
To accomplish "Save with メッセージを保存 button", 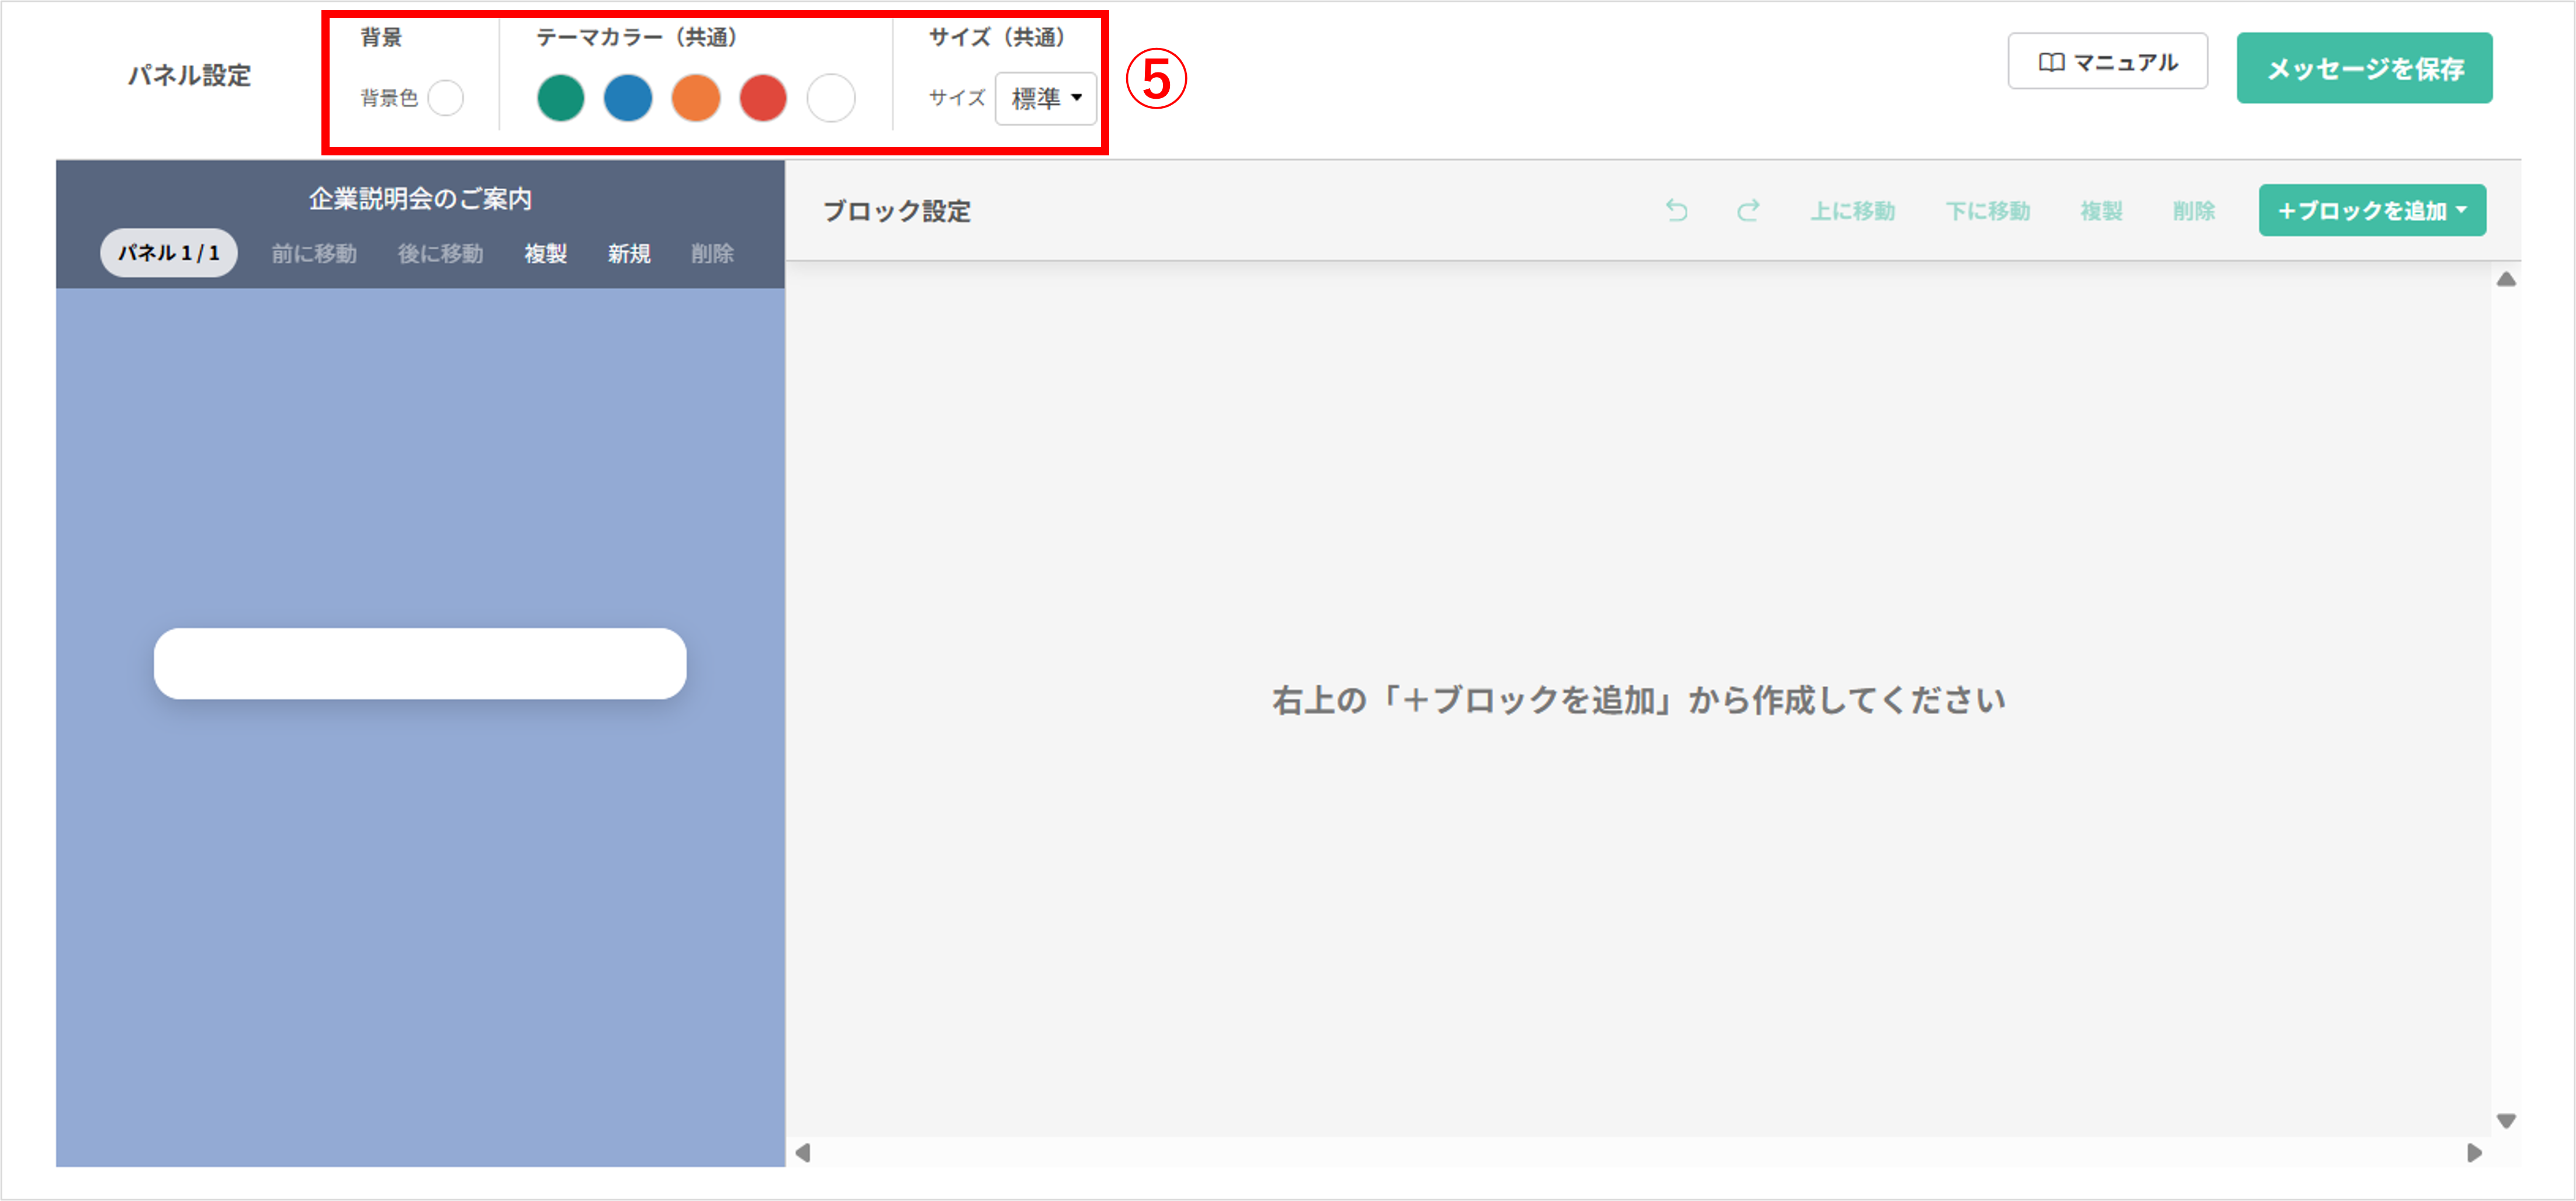I will point(2363,68).
